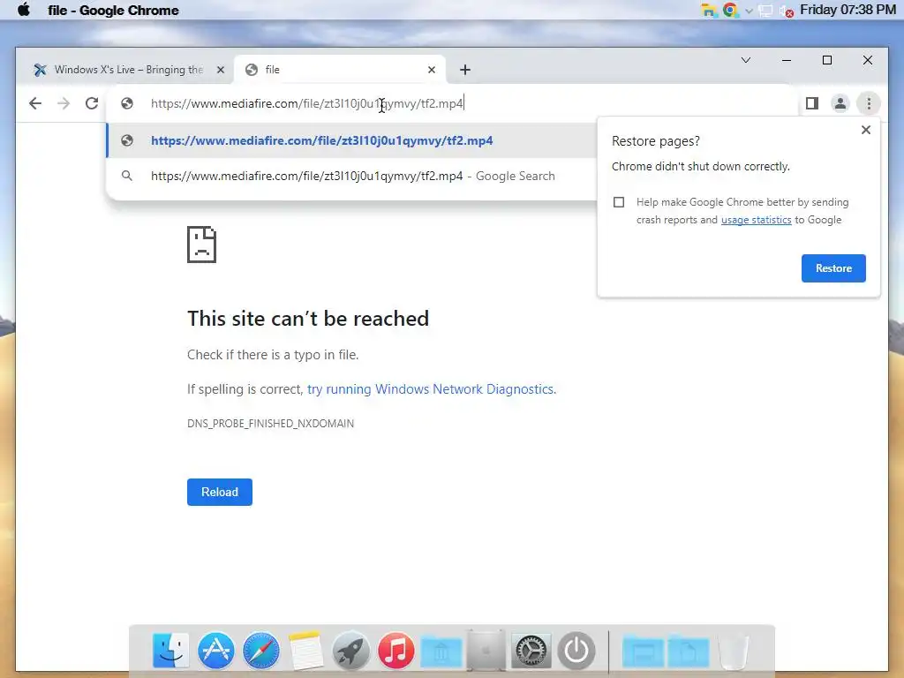Screen dimensions: 904x678
Task: Click the sad page error icon
Action: click(x=201, y=245)
